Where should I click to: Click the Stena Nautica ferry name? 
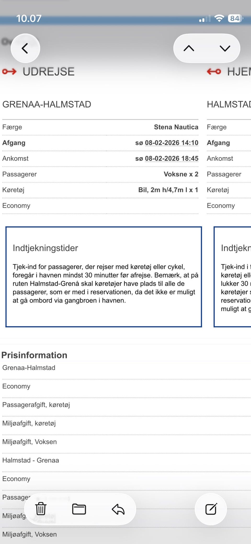click(x=176, y=127)
